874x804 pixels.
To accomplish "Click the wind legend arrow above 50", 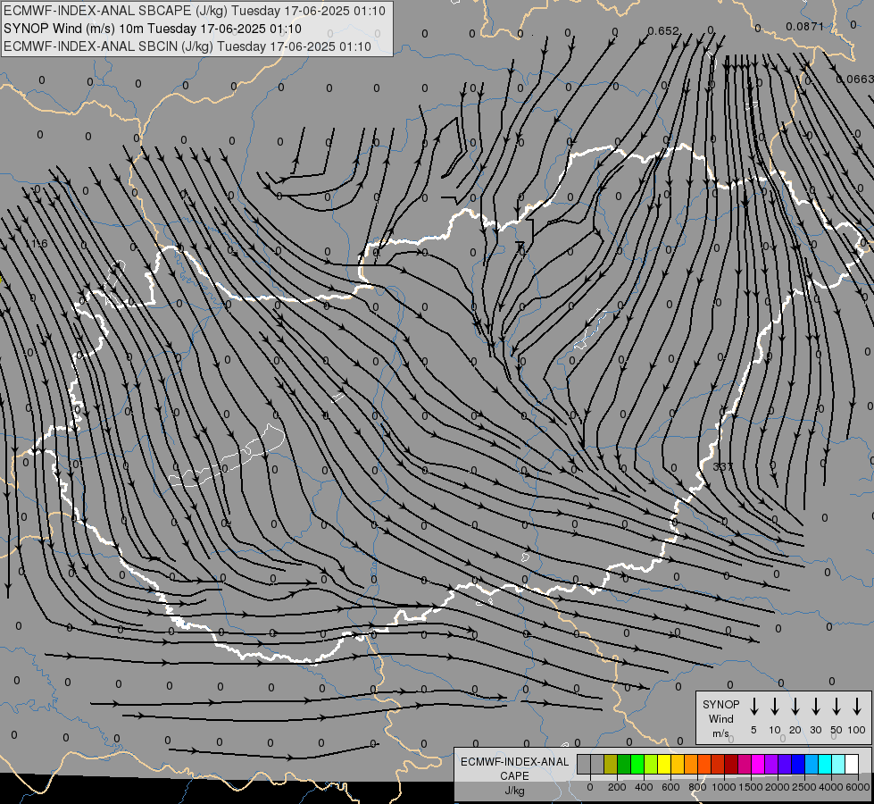I will coord(837,707).
